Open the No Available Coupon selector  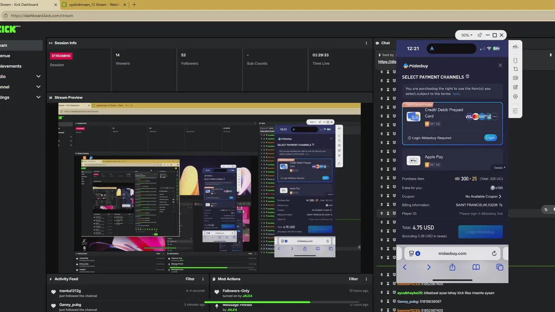click(483, 196)
